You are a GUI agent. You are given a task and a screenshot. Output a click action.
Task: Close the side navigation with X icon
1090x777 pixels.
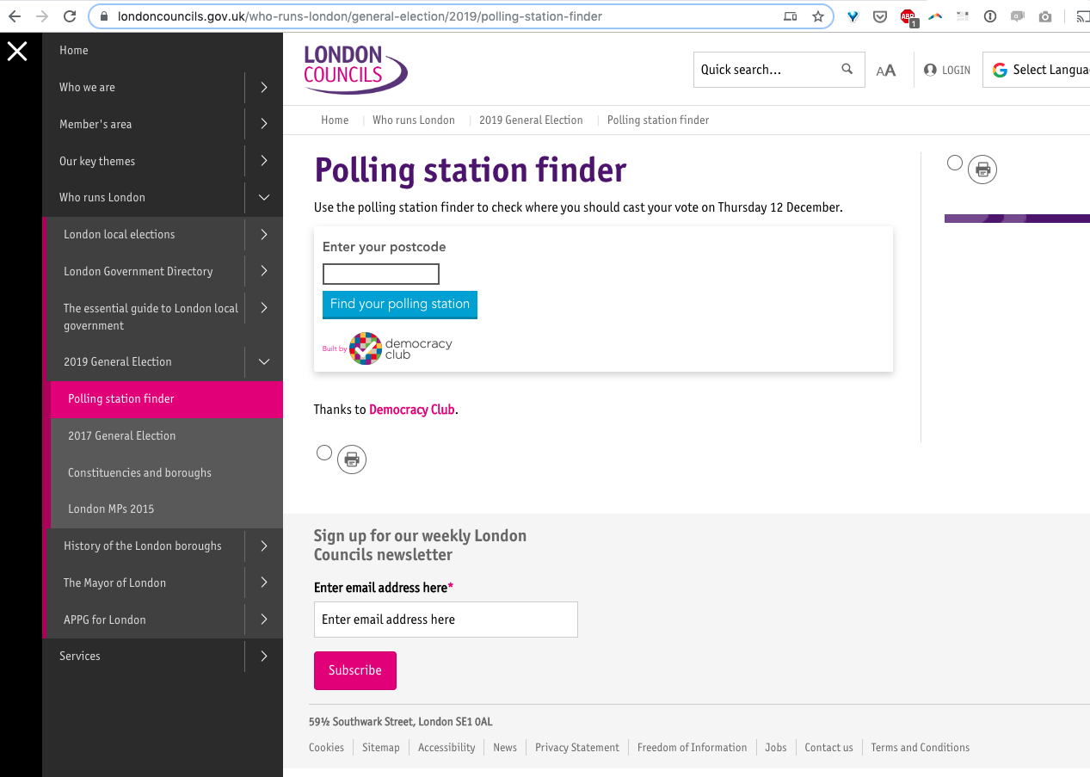(17, 52)
